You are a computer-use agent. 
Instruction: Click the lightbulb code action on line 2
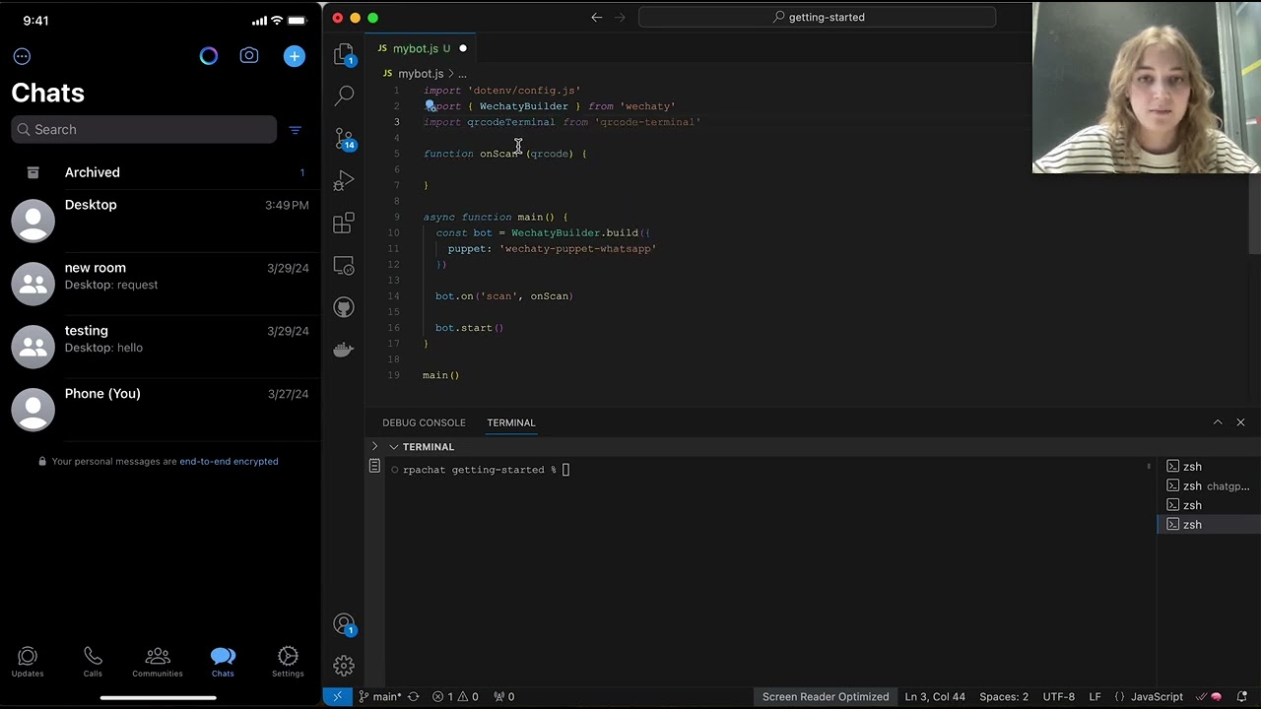430,105
